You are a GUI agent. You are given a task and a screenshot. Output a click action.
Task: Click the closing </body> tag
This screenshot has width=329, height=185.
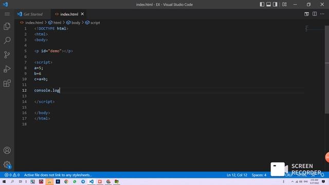coord(42,113)
